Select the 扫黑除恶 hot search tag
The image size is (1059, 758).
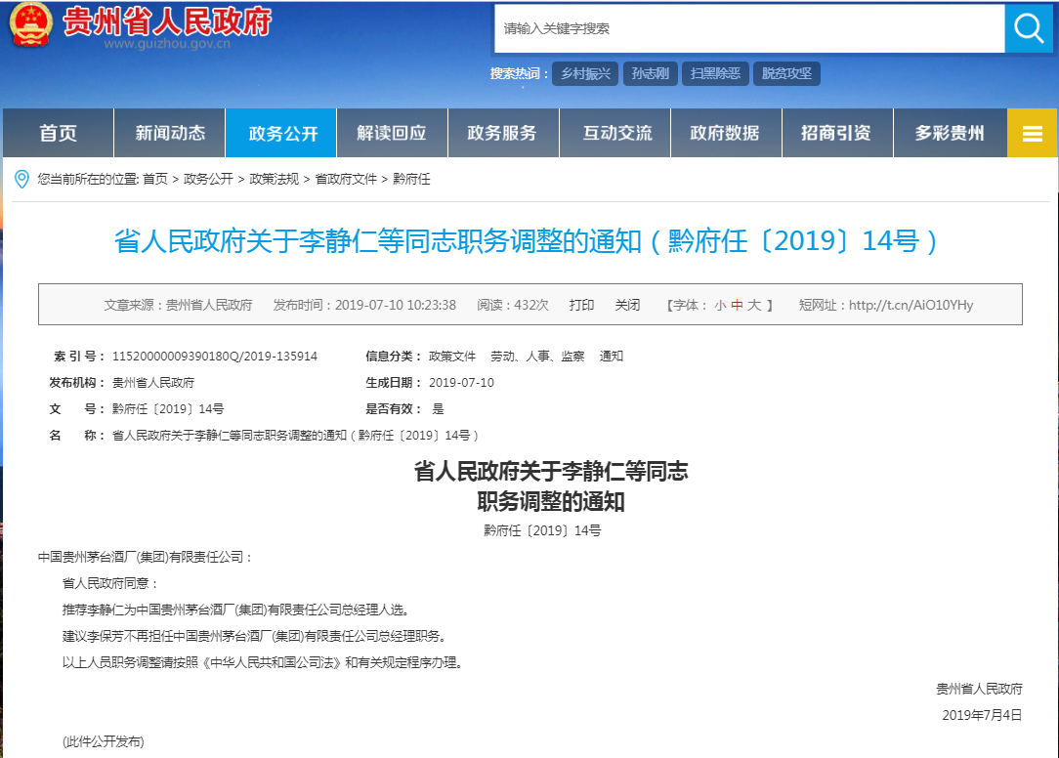[x=715, y=74]
